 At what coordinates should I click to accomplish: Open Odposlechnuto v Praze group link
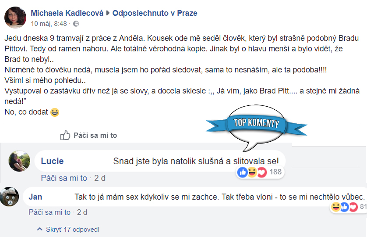155,13
